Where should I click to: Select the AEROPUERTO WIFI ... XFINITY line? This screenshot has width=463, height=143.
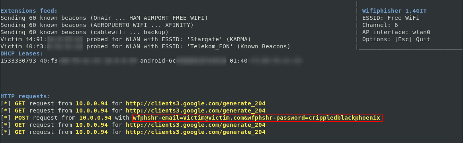point(97,25)
